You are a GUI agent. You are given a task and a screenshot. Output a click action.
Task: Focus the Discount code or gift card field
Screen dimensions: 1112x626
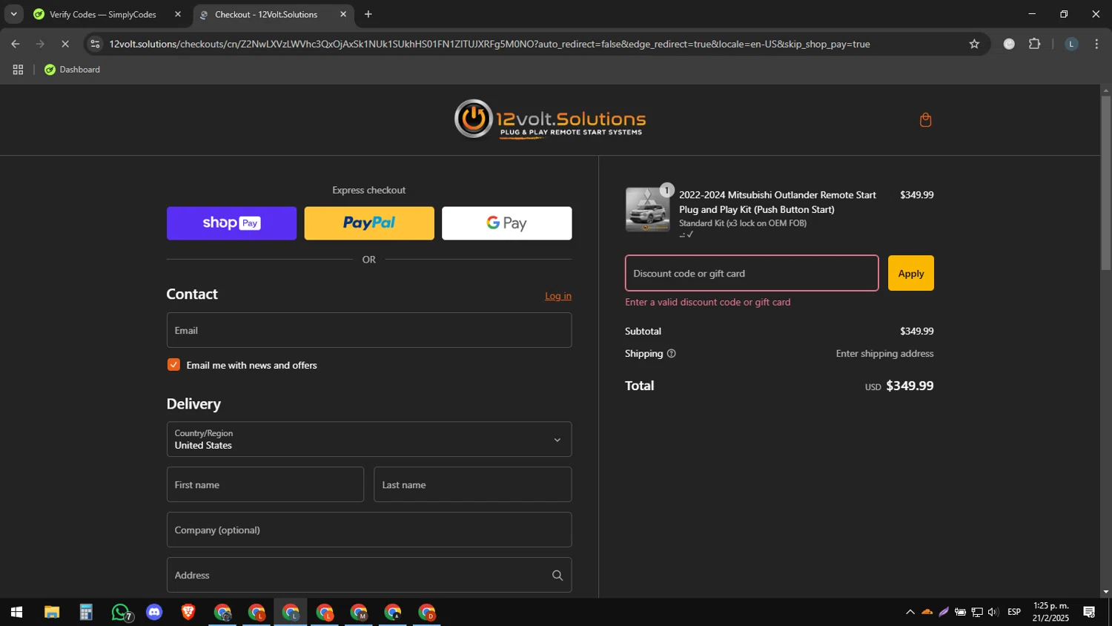coord(752,273)
